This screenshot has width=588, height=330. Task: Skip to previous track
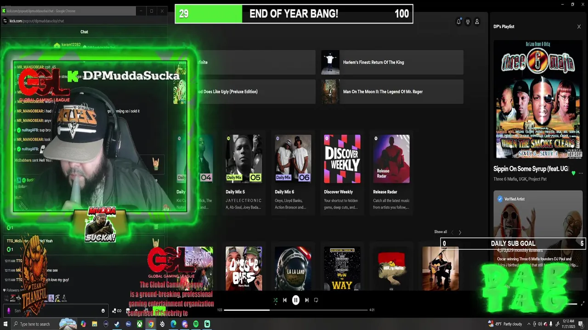pyautogui.click(x=285, y=300)
